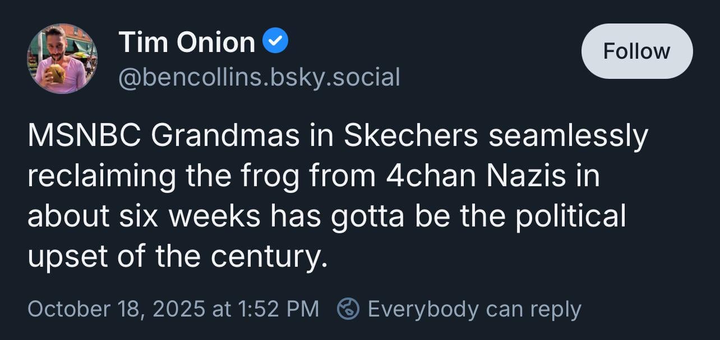The width and height of the screenshot is (720, 340).
Task: Click the 1:52 PM time text
Action: (x=279, y=309)
